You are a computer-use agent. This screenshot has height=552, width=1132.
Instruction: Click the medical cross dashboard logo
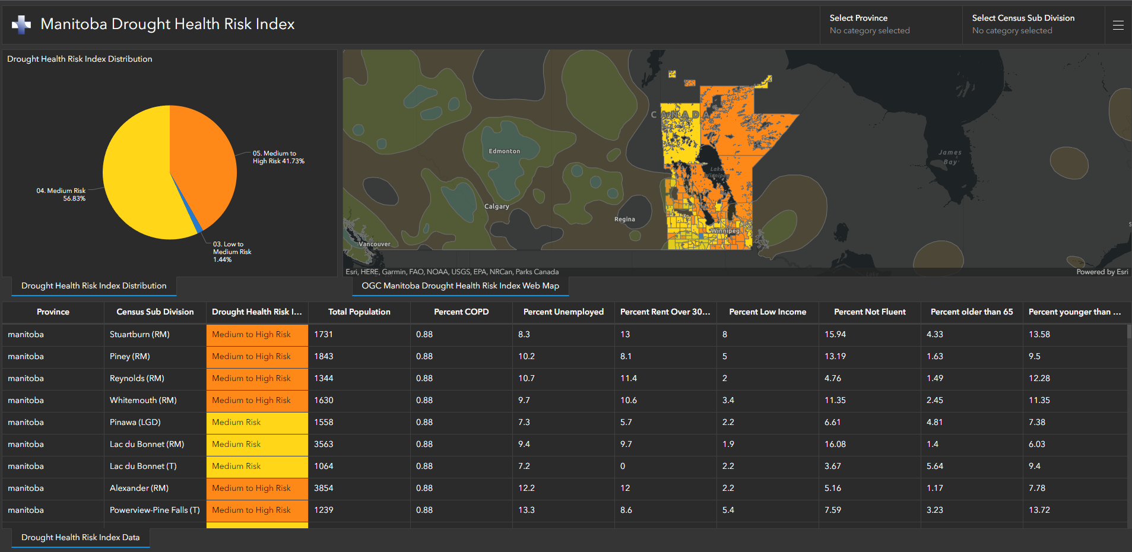click(x=21, y=25)
